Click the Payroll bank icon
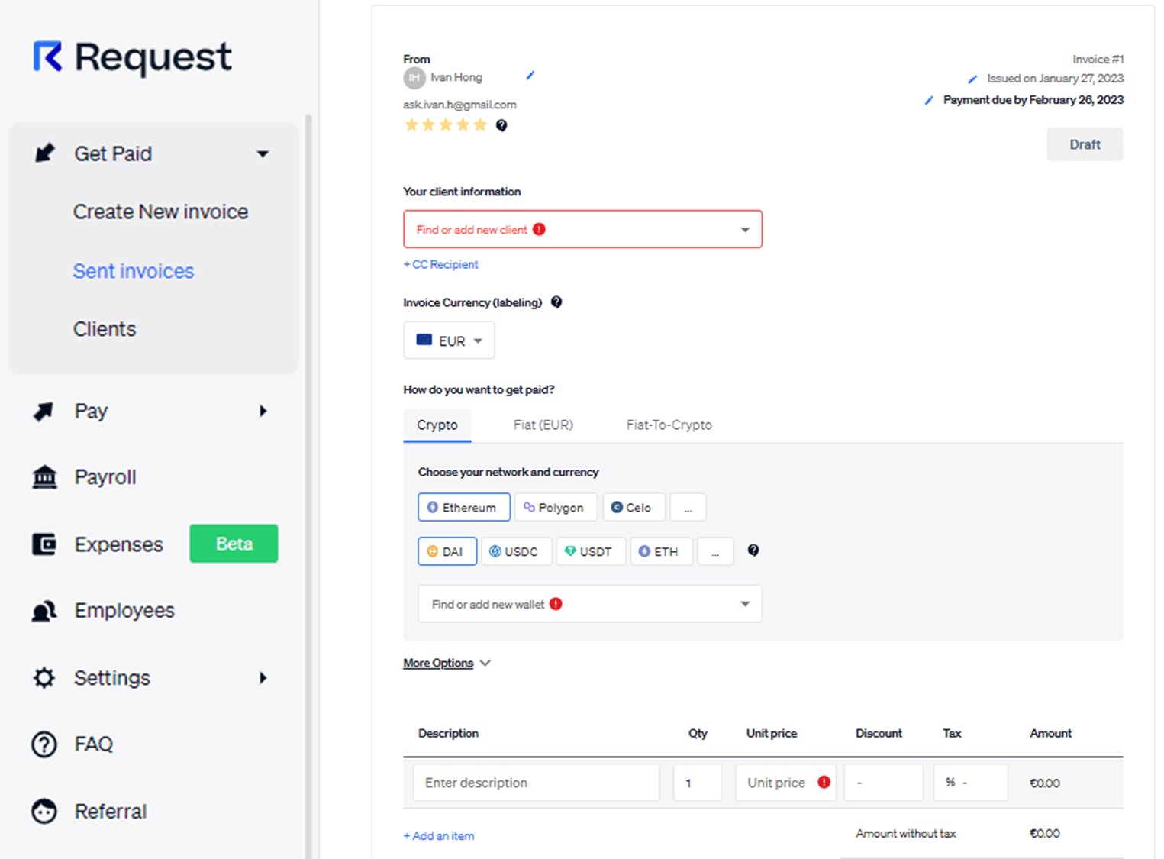 44,477
